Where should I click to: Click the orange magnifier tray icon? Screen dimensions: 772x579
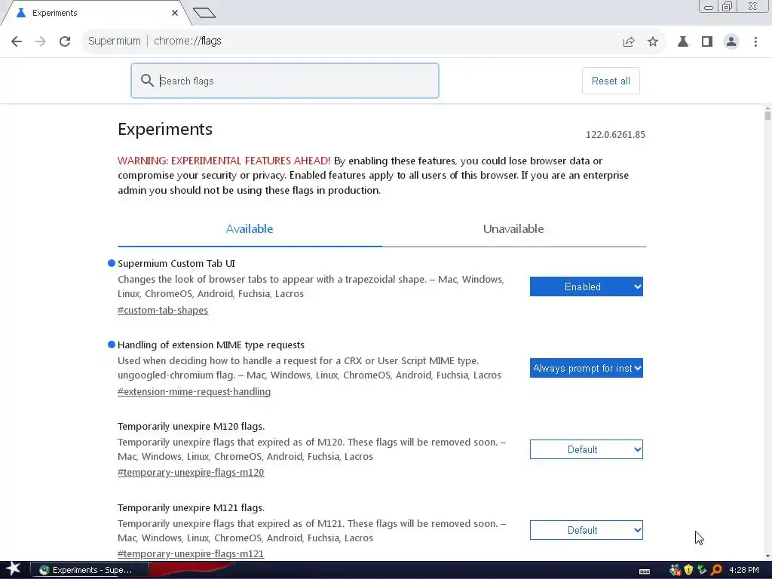tap(716, 570)
